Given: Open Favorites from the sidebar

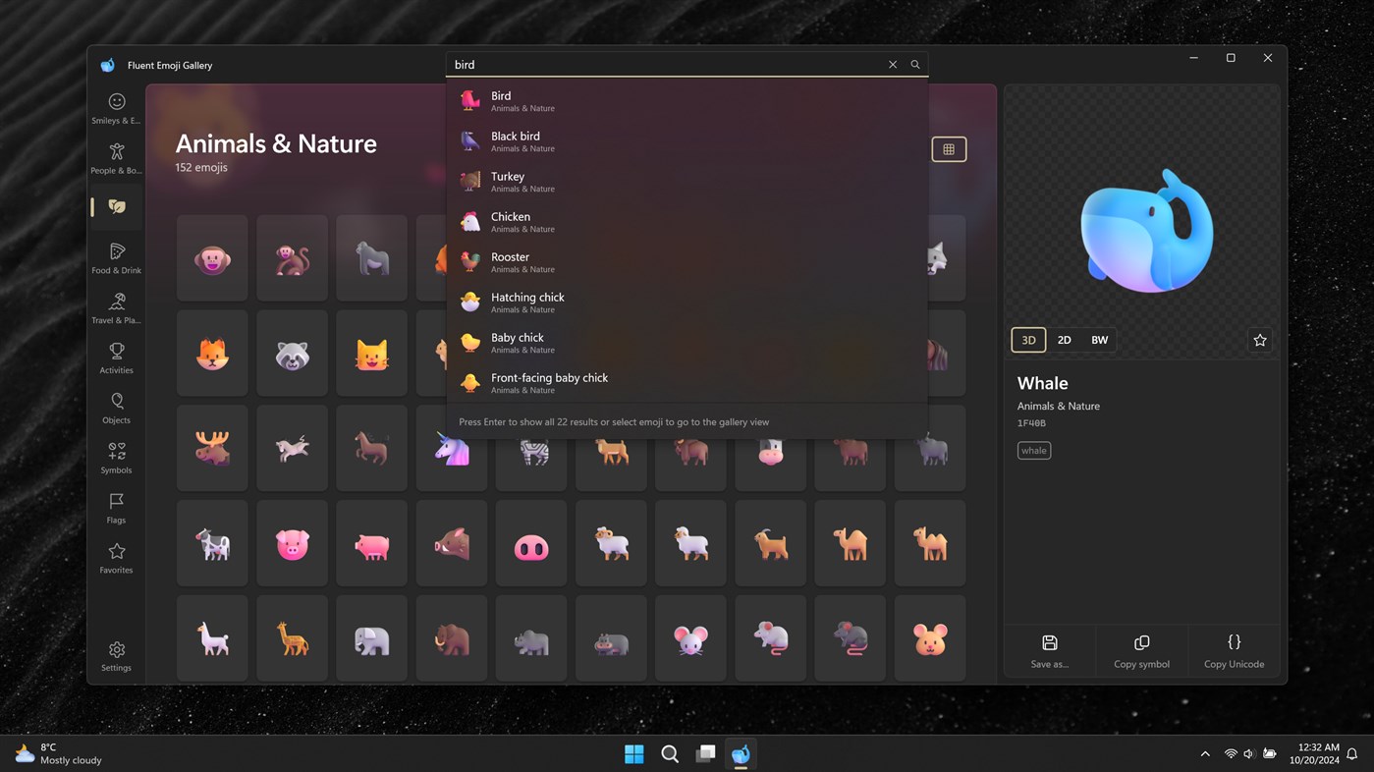Looking at the screenshot, I should [x=116, y=556].
